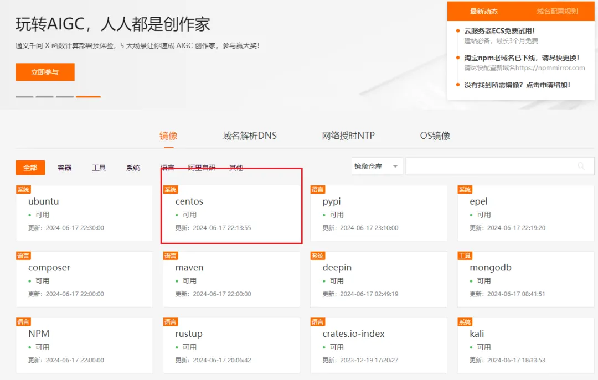Click update time 2024-06-17 08:41:51
The height and width of the screenshot is (380, 598).
coord(517,294)
